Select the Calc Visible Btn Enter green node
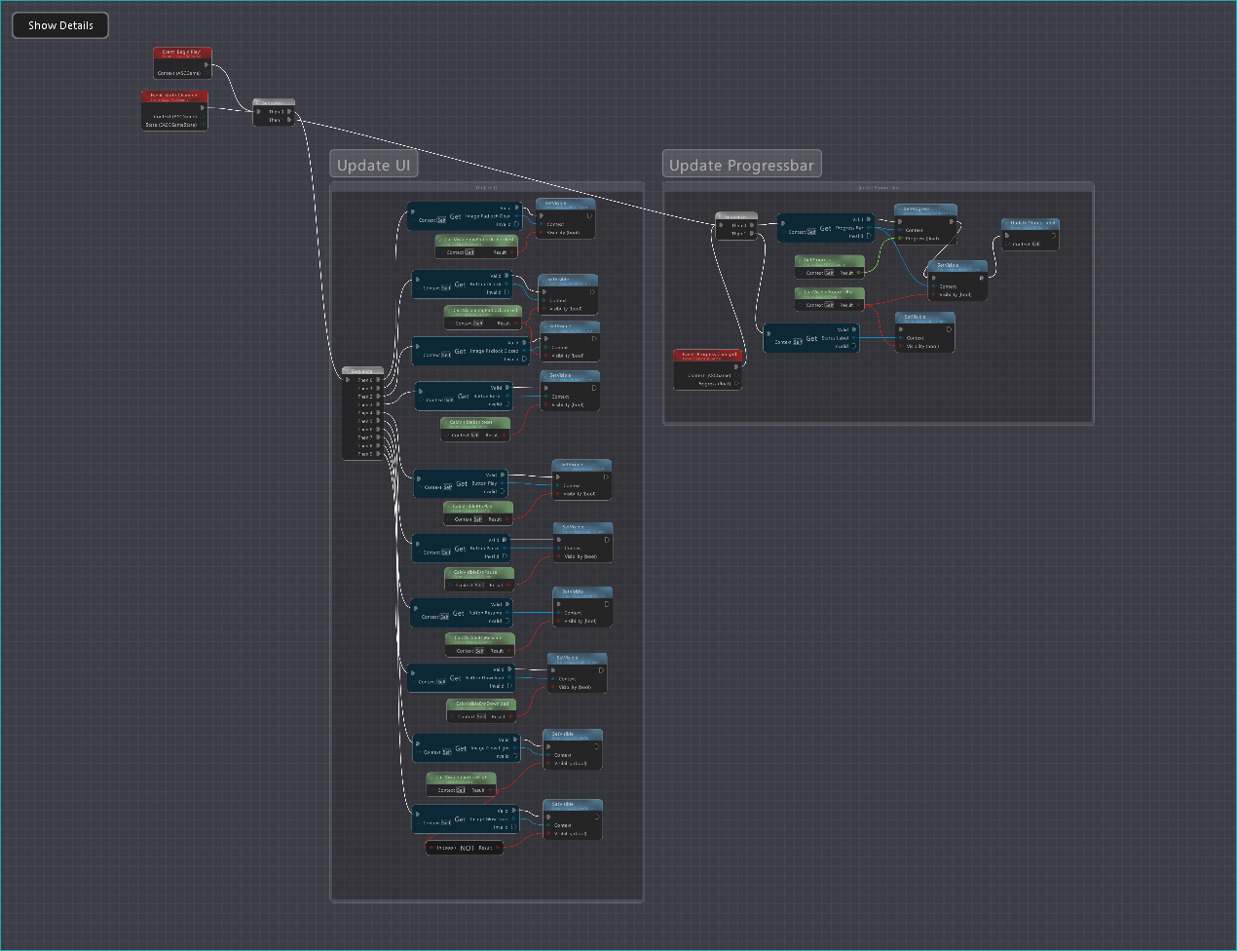The image size is (1237, 951). click(x=475, y=429)
